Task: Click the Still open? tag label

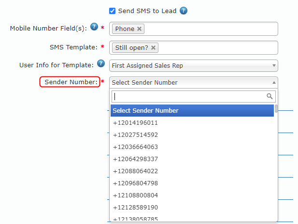Action: tap(131, 47)
